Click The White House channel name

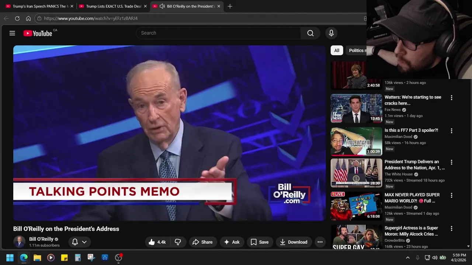(399, 174)
